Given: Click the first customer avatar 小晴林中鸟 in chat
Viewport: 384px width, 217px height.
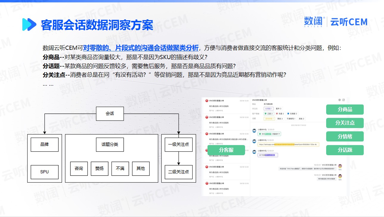Looking at the screenshot, I should coord(254,130).
